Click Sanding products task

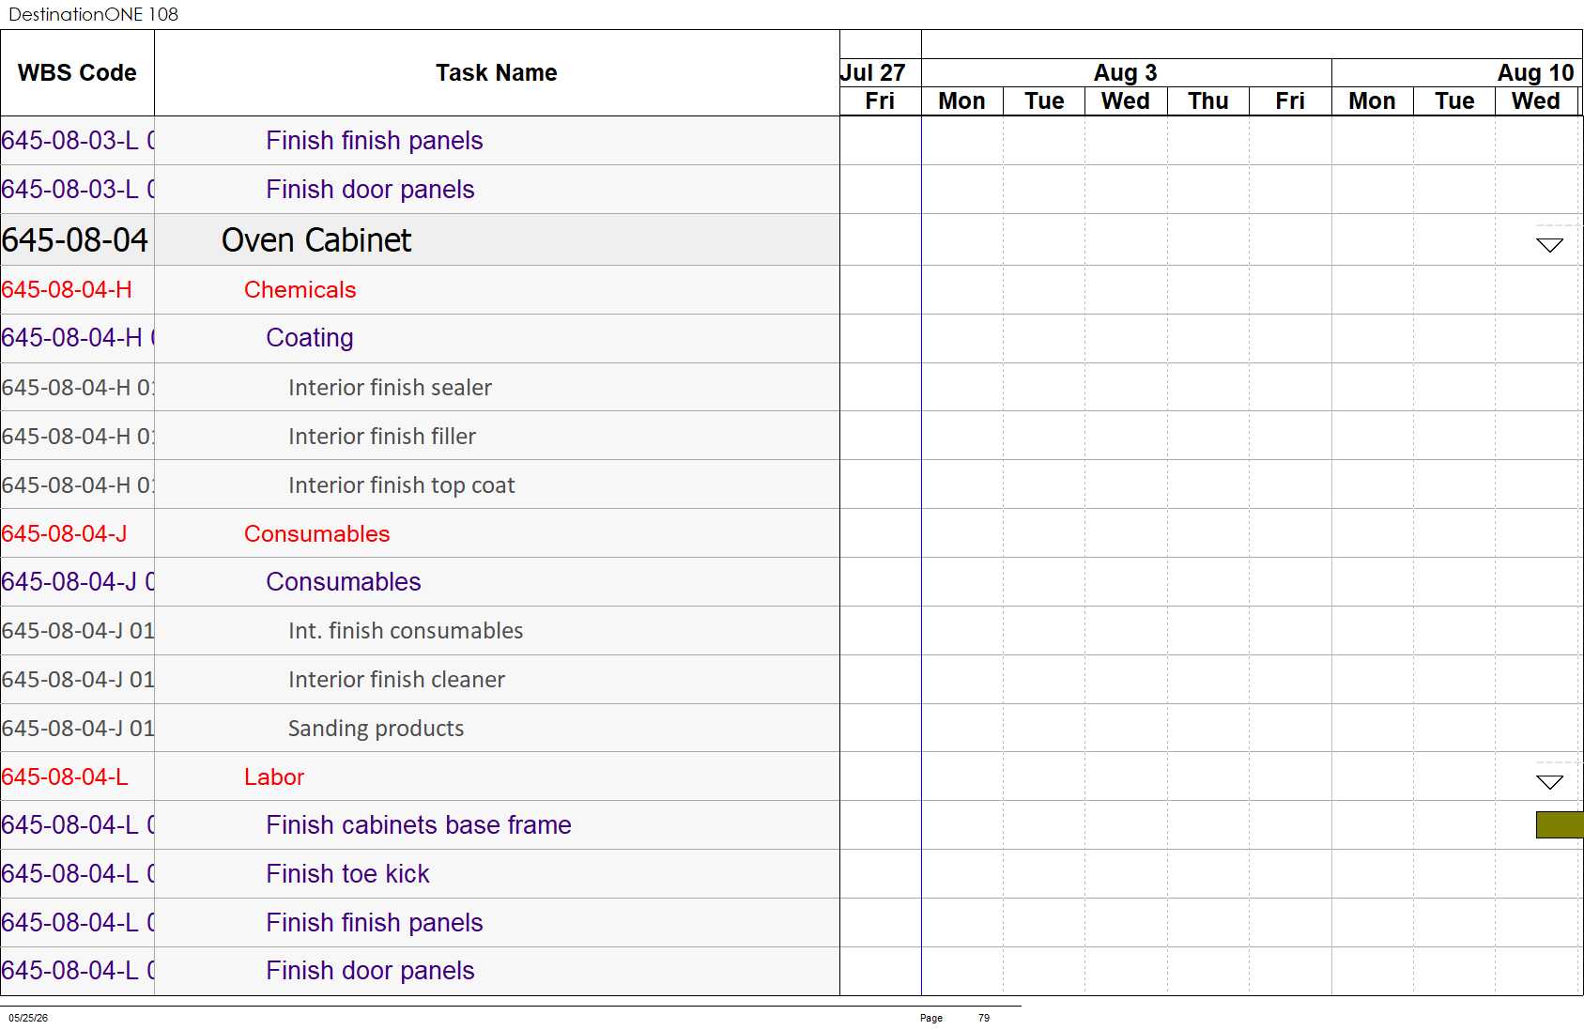(376, 728)
